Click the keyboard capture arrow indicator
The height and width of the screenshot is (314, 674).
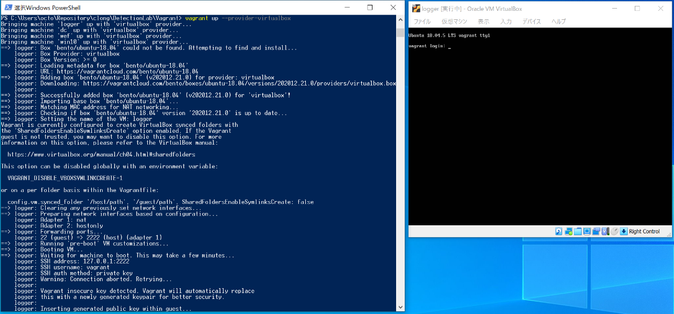pyautogui.click(x=623, y=231)
